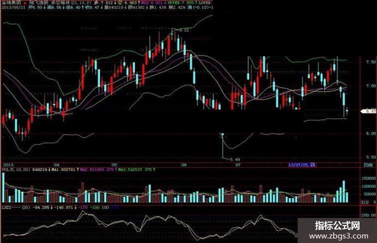
Task: Click the 200.00 oscillator axis label
Action: coord(369,215)
